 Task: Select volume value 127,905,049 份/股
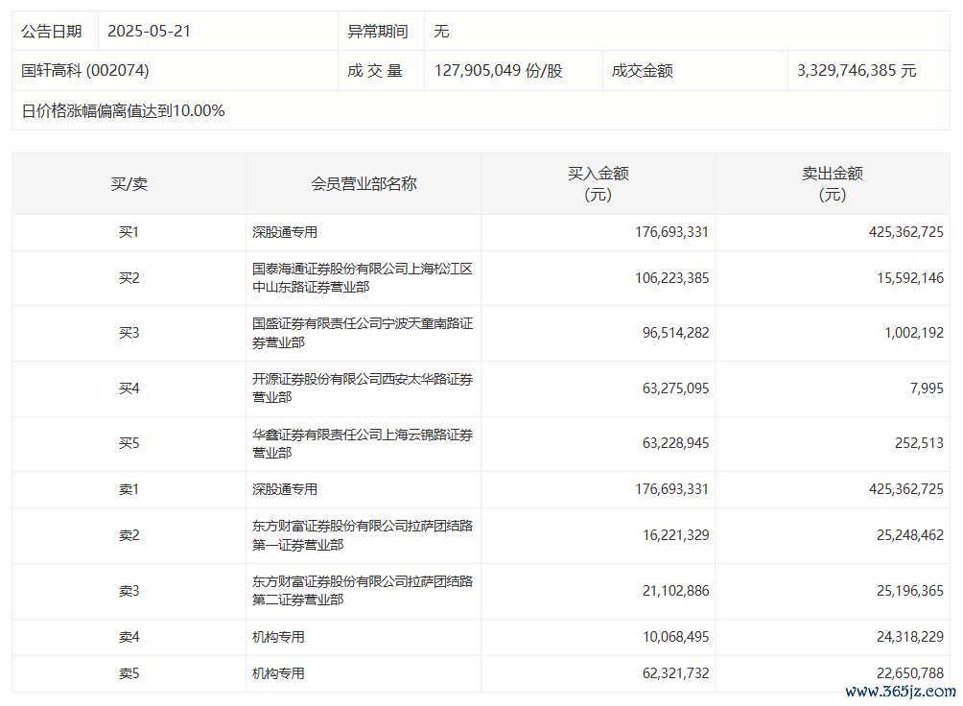pyautogui.click(x=498, y=71)
